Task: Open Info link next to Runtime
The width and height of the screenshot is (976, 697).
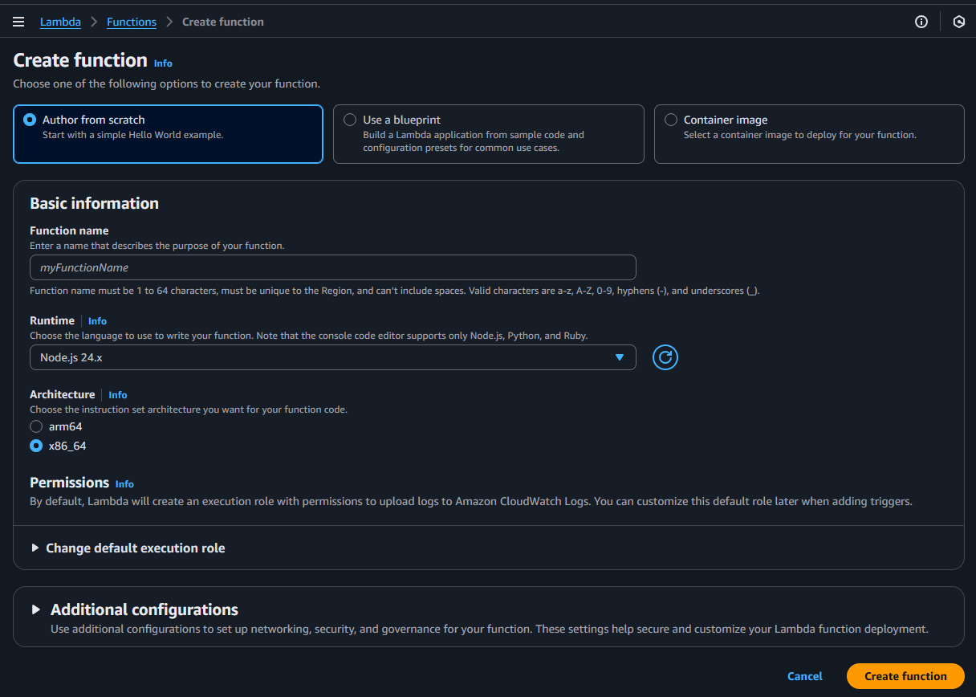Action: pos(97,321)
